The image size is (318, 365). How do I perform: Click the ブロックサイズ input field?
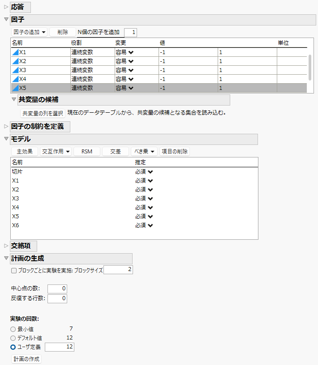(x=118, y=270)
